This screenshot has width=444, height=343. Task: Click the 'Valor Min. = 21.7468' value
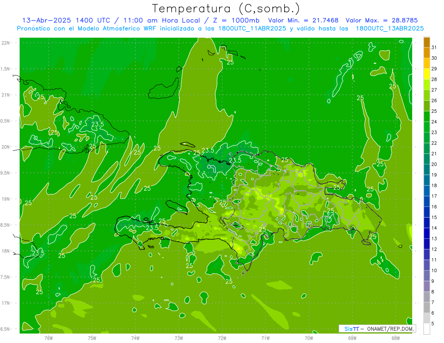pos(303,20)
